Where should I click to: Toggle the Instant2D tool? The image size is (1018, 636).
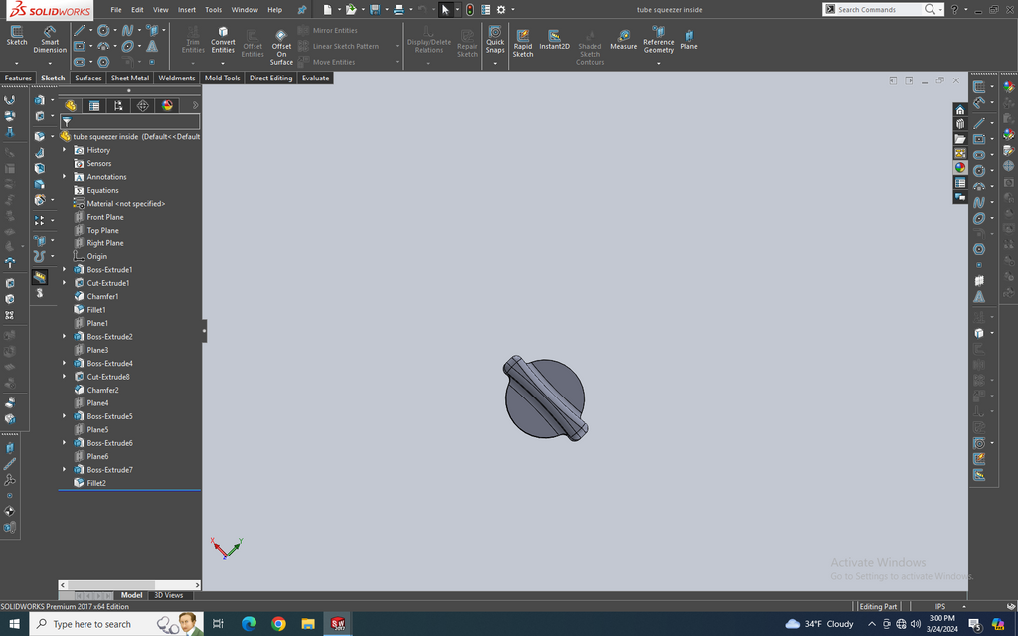[x=554, y=40]
